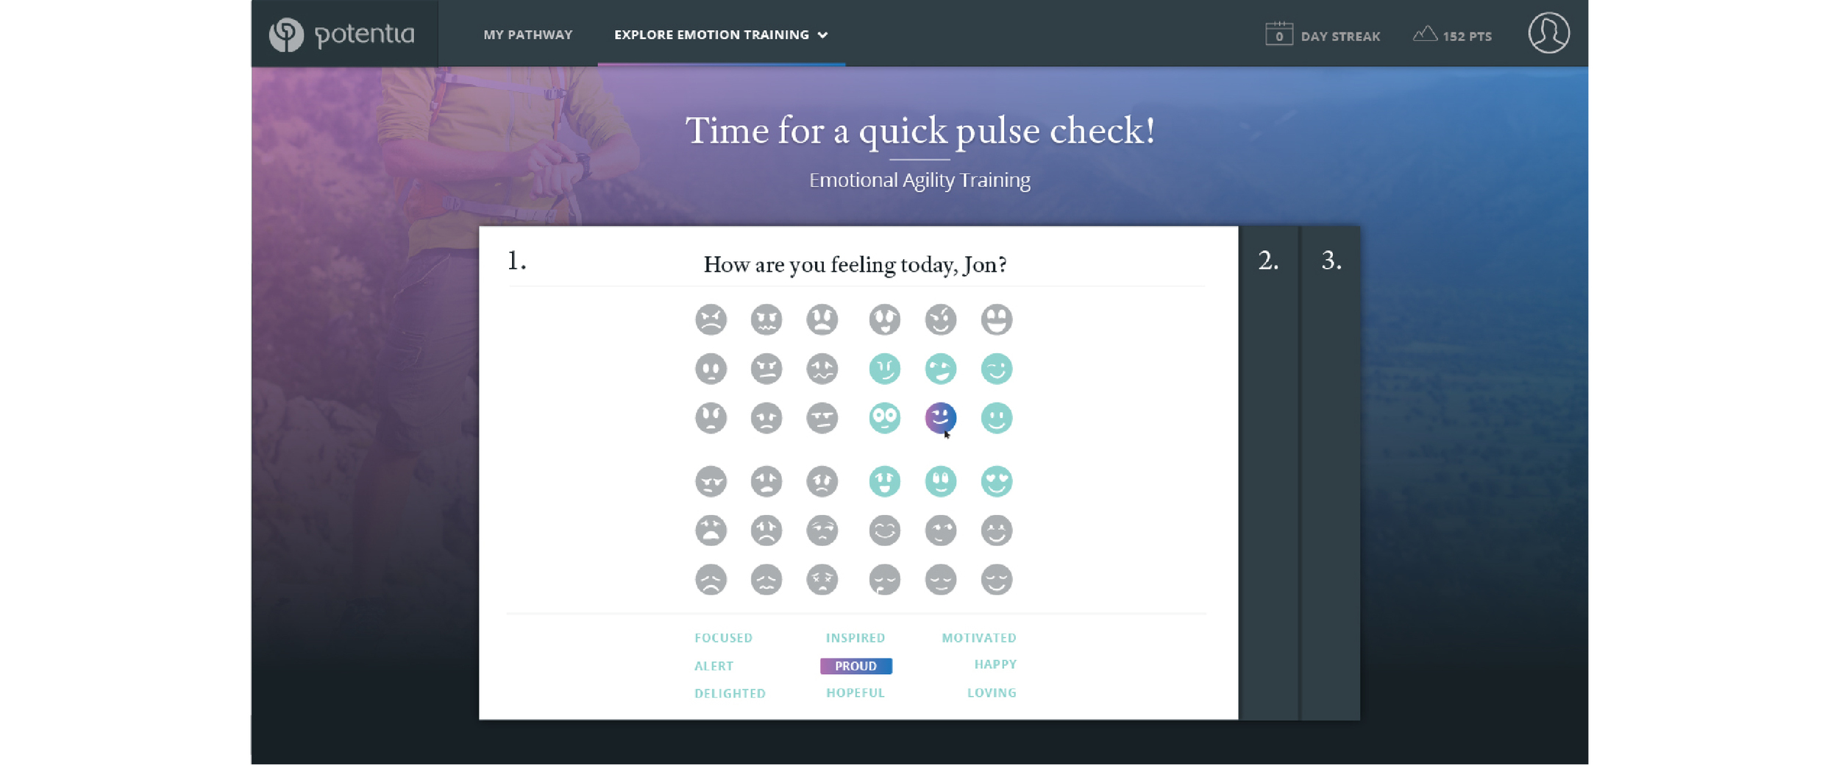This screenshot has width=1839, height=769.
Task: Select the teal tongue-out emoji
Action: pyautogui.click(x=884, y=481)
